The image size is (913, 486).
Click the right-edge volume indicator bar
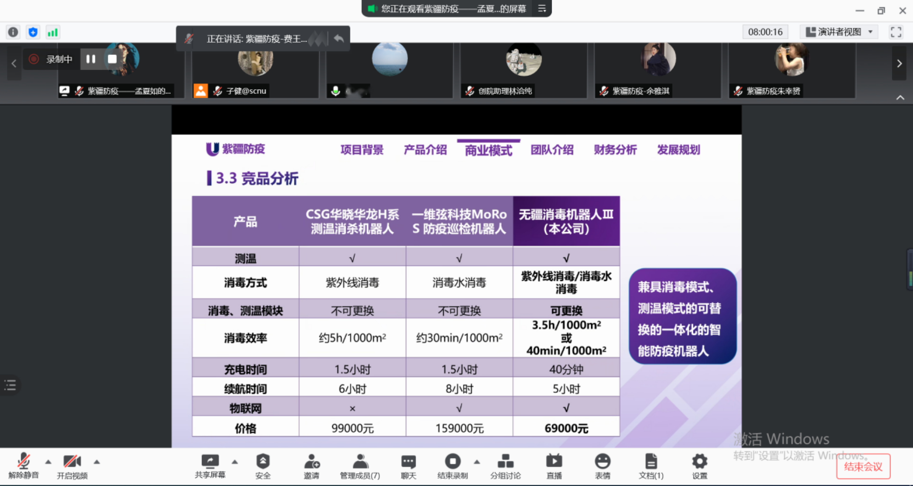[x=910, y=269]
